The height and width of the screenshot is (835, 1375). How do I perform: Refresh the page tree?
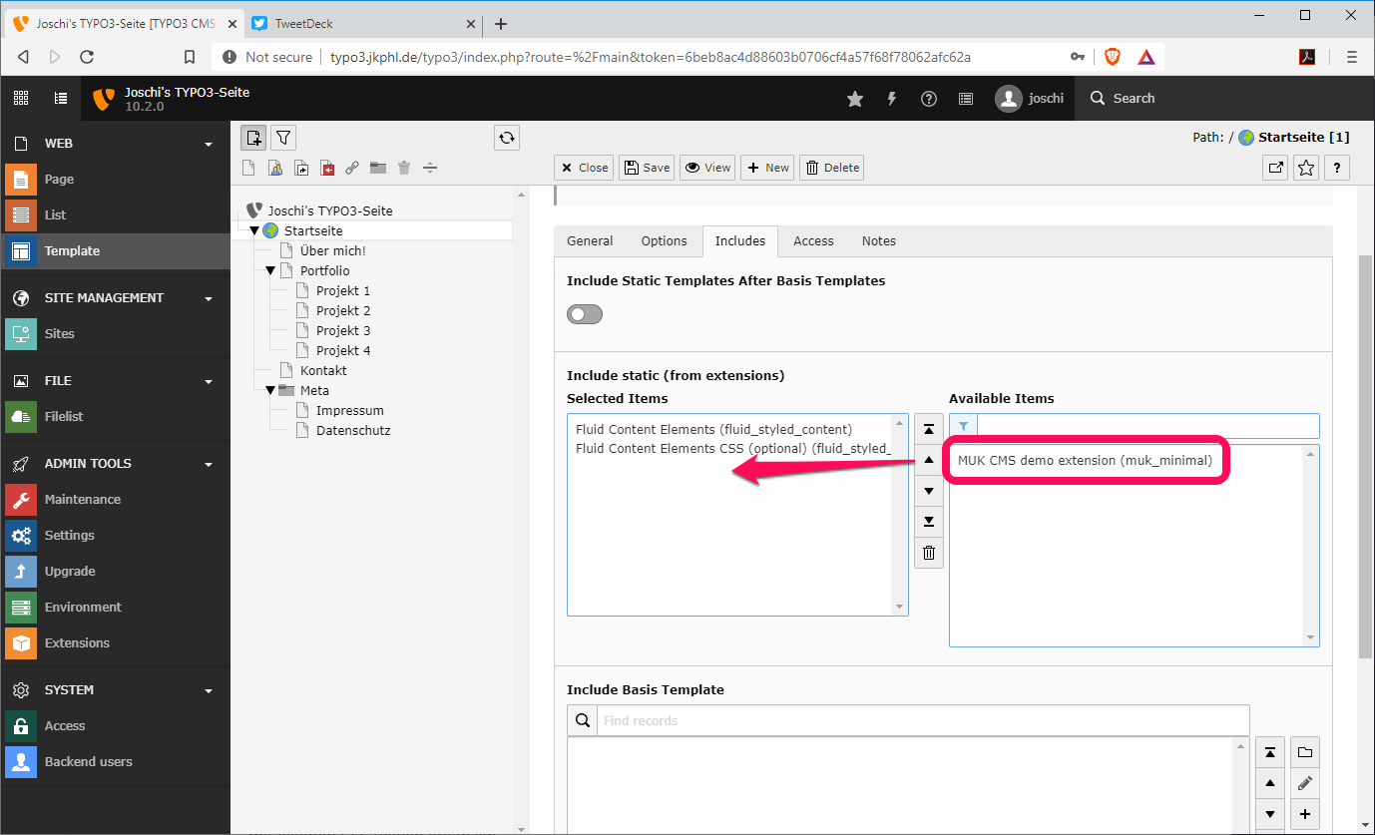point(506,137)
